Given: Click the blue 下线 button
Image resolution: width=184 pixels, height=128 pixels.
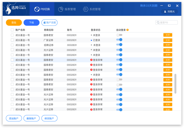Looking at the screenshot, I should 31,23.
